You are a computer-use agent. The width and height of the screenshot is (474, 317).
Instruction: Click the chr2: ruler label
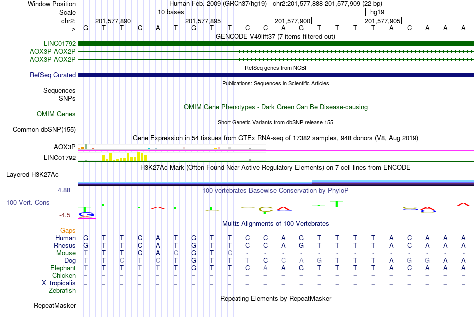68,21
